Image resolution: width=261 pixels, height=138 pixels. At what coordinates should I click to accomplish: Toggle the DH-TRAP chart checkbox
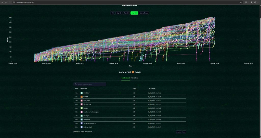(x=82, y=93)
